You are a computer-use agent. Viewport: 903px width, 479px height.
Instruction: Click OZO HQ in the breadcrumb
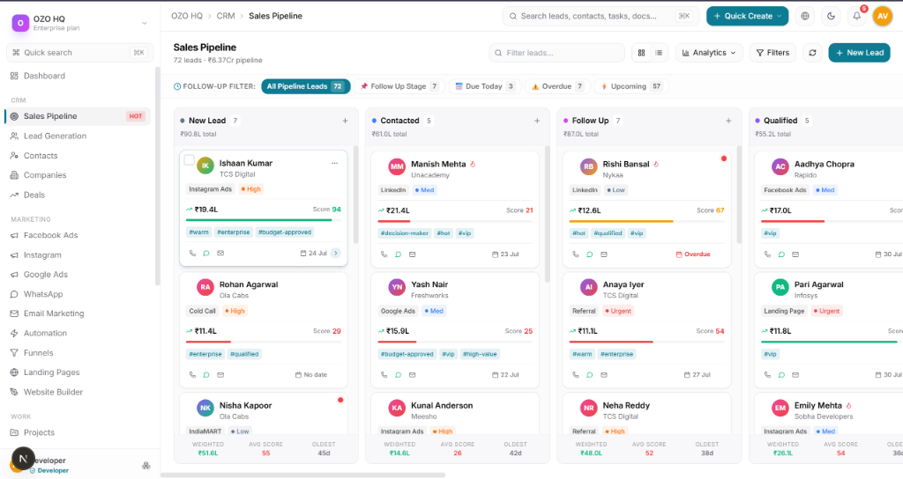coord(187,16)
